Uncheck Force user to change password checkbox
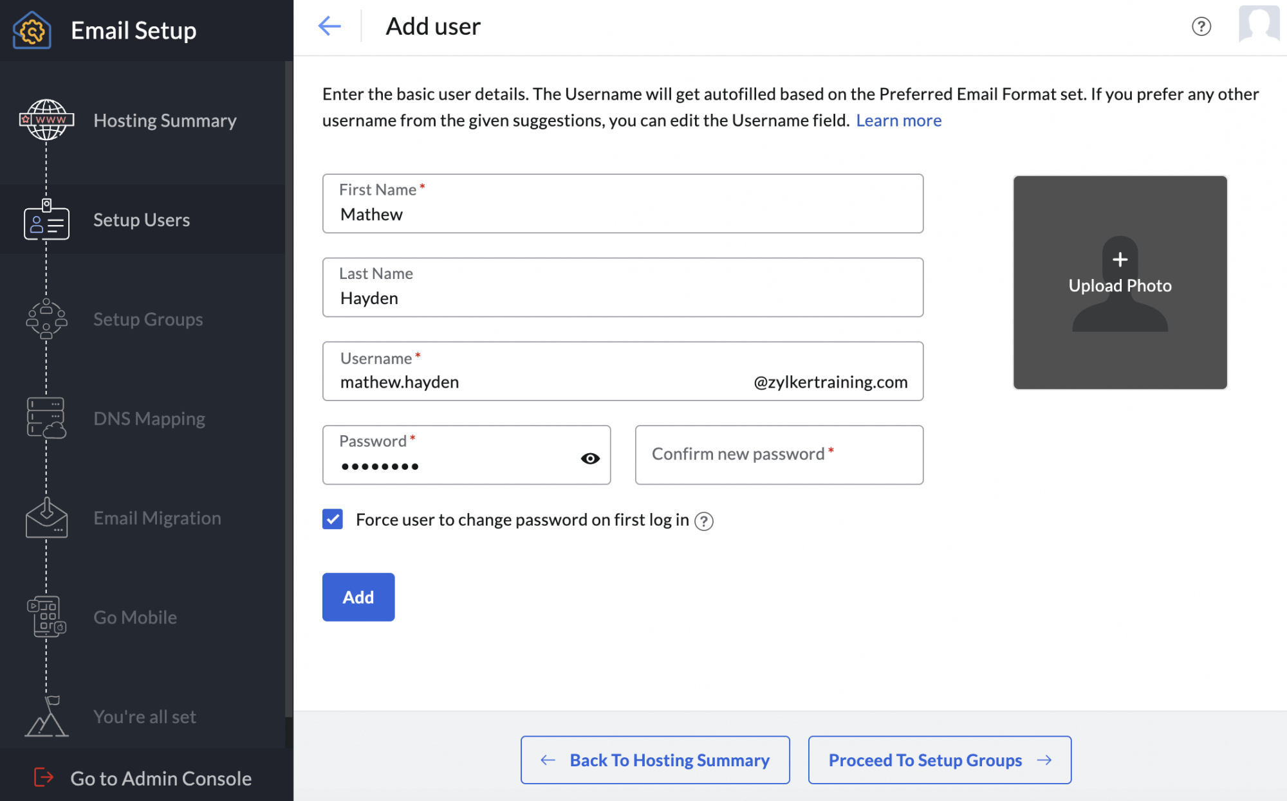The image size is (1287, 801). (x=333, y=519)
